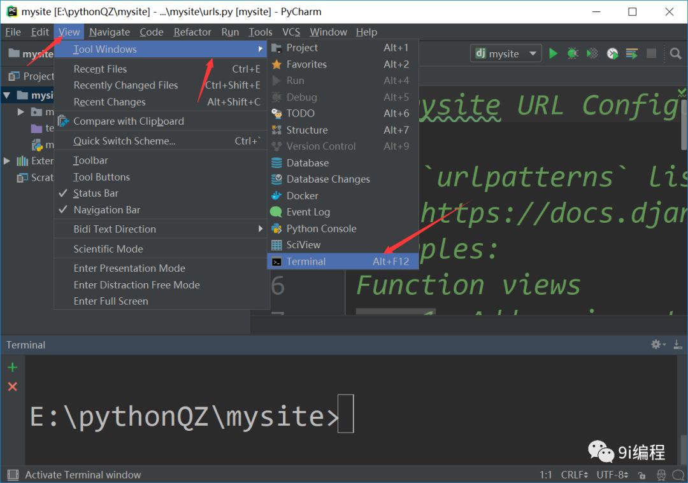Screen dimensions: 688x483
Task: Expand the Tool Windows submenu arrow
Action: coord(260,49)
